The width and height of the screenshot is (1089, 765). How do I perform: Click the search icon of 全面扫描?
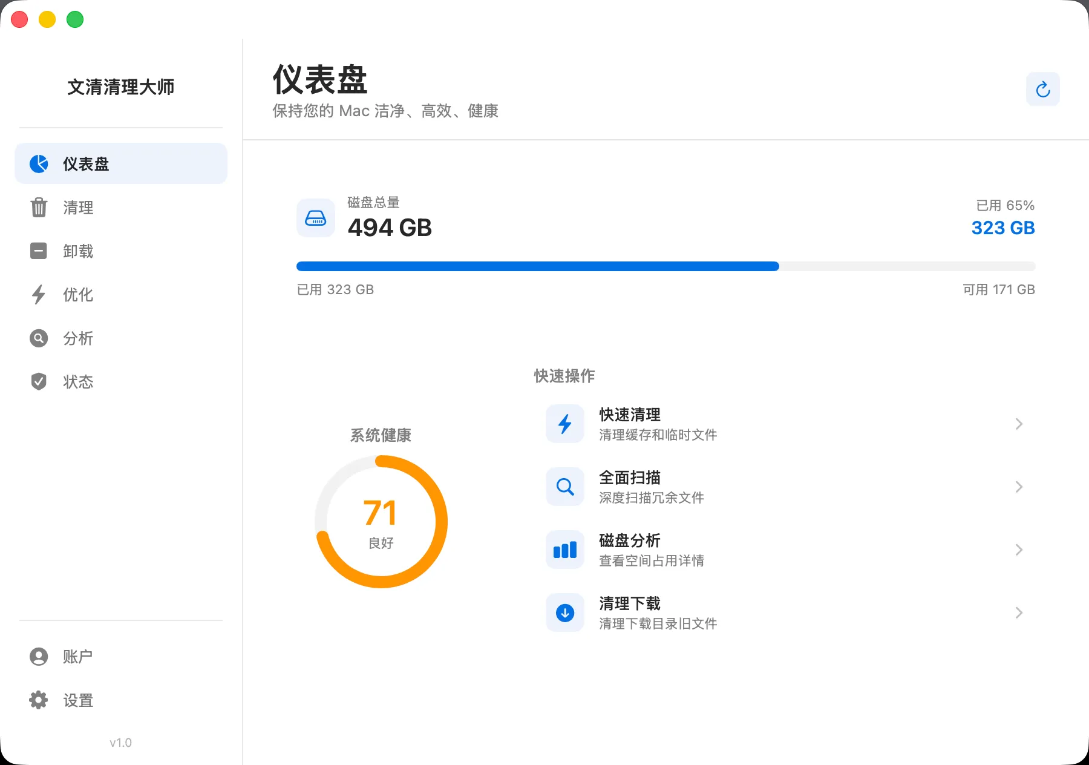point(565,487)
